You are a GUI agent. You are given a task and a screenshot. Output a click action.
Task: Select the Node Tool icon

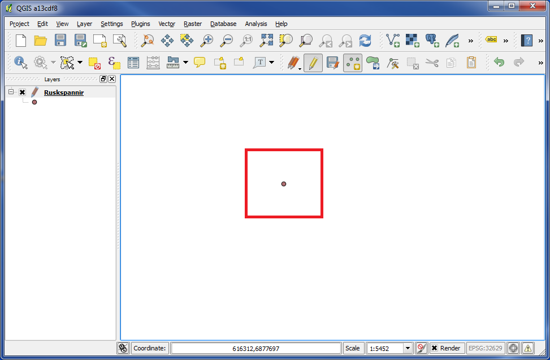pyautogui.click(x=393, y=63)
